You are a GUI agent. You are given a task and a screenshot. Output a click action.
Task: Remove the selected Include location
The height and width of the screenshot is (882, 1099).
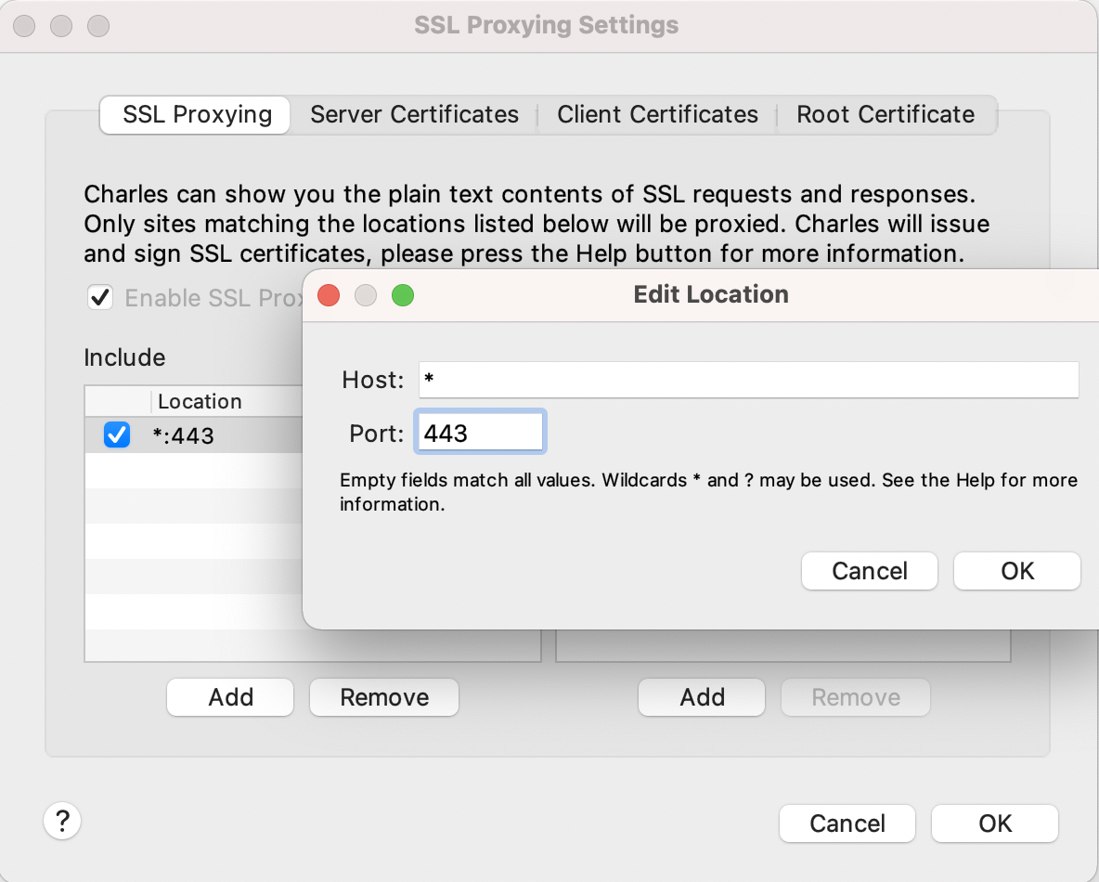384,697
